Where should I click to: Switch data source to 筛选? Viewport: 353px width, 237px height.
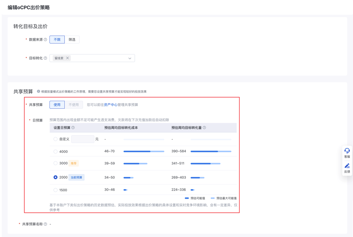point(72,40)
